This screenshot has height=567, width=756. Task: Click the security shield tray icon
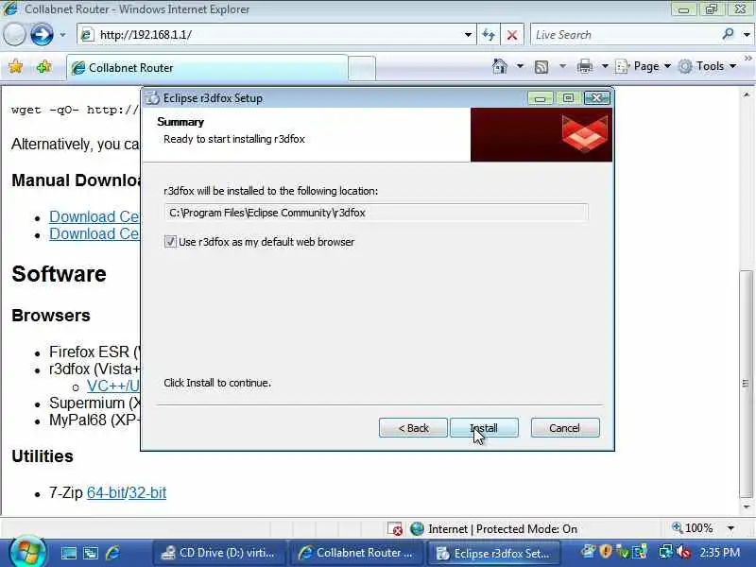(x=606, y=551)
